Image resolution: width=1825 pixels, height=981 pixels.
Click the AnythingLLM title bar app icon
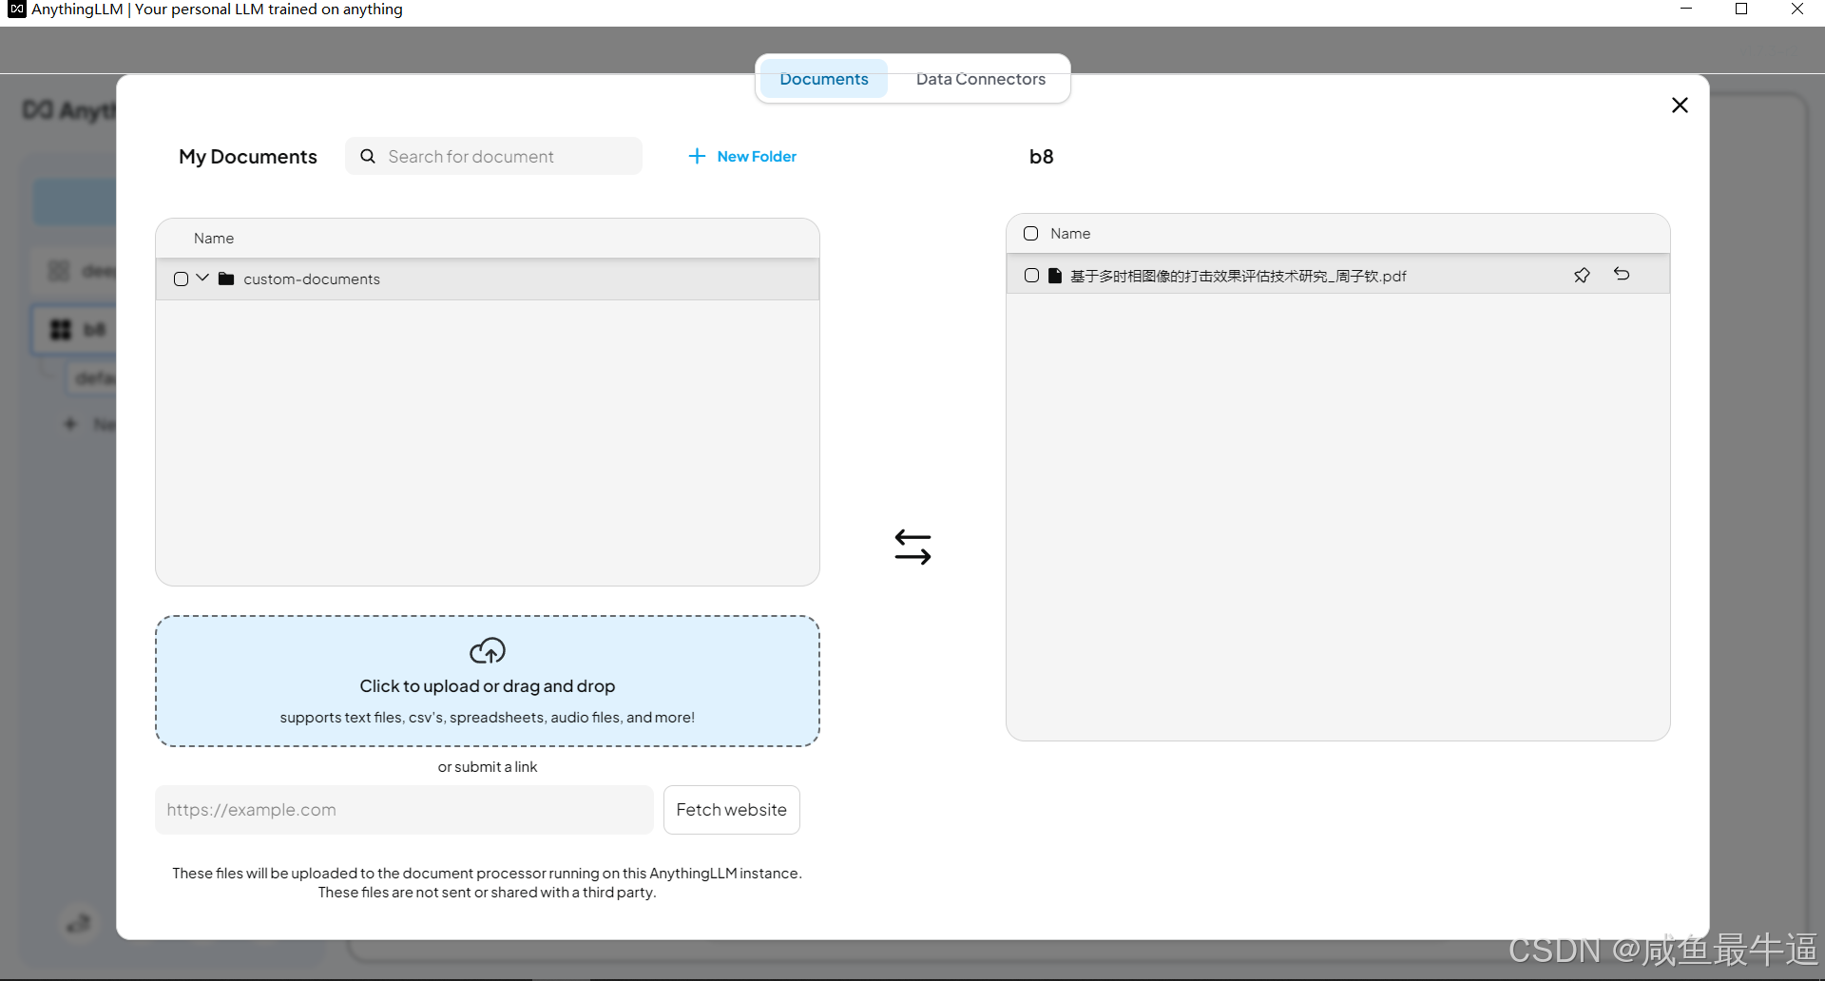(x=16, y=10)
